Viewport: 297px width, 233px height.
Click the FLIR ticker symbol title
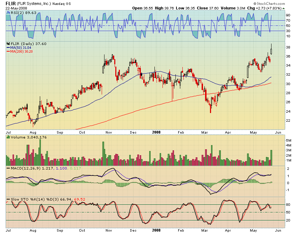click(x=11, y=3)
